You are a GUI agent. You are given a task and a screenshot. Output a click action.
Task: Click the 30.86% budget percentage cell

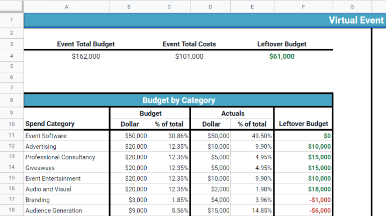pyautogui.click(x=169, y=136)
